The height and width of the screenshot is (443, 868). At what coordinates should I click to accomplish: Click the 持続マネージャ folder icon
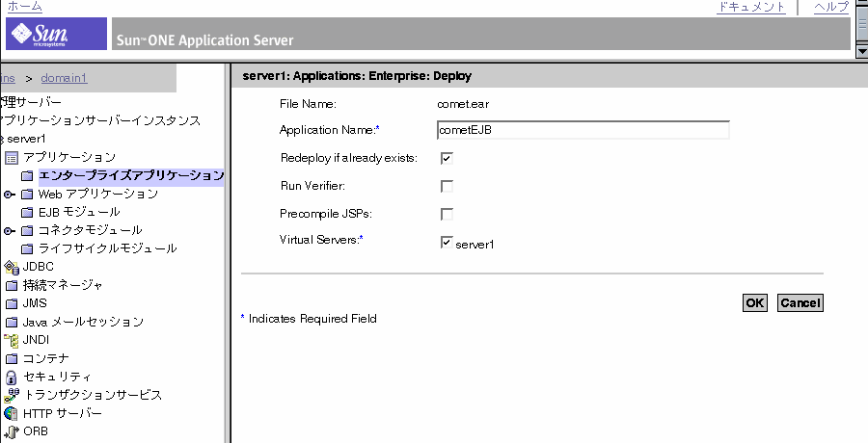(13, 286)
